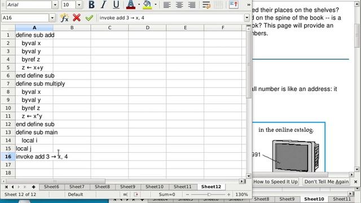Switch to Sheet7 tab
Viewport: 361px width, 203px height.
pos(77,187)
